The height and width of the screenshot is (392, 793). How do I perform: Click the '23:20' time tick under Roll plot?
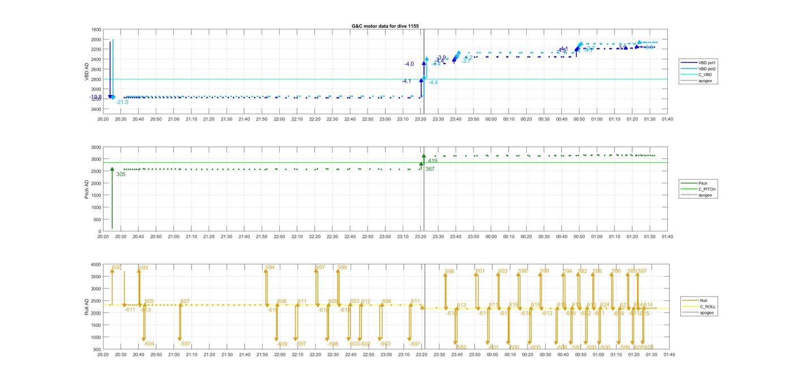(421, 355)
